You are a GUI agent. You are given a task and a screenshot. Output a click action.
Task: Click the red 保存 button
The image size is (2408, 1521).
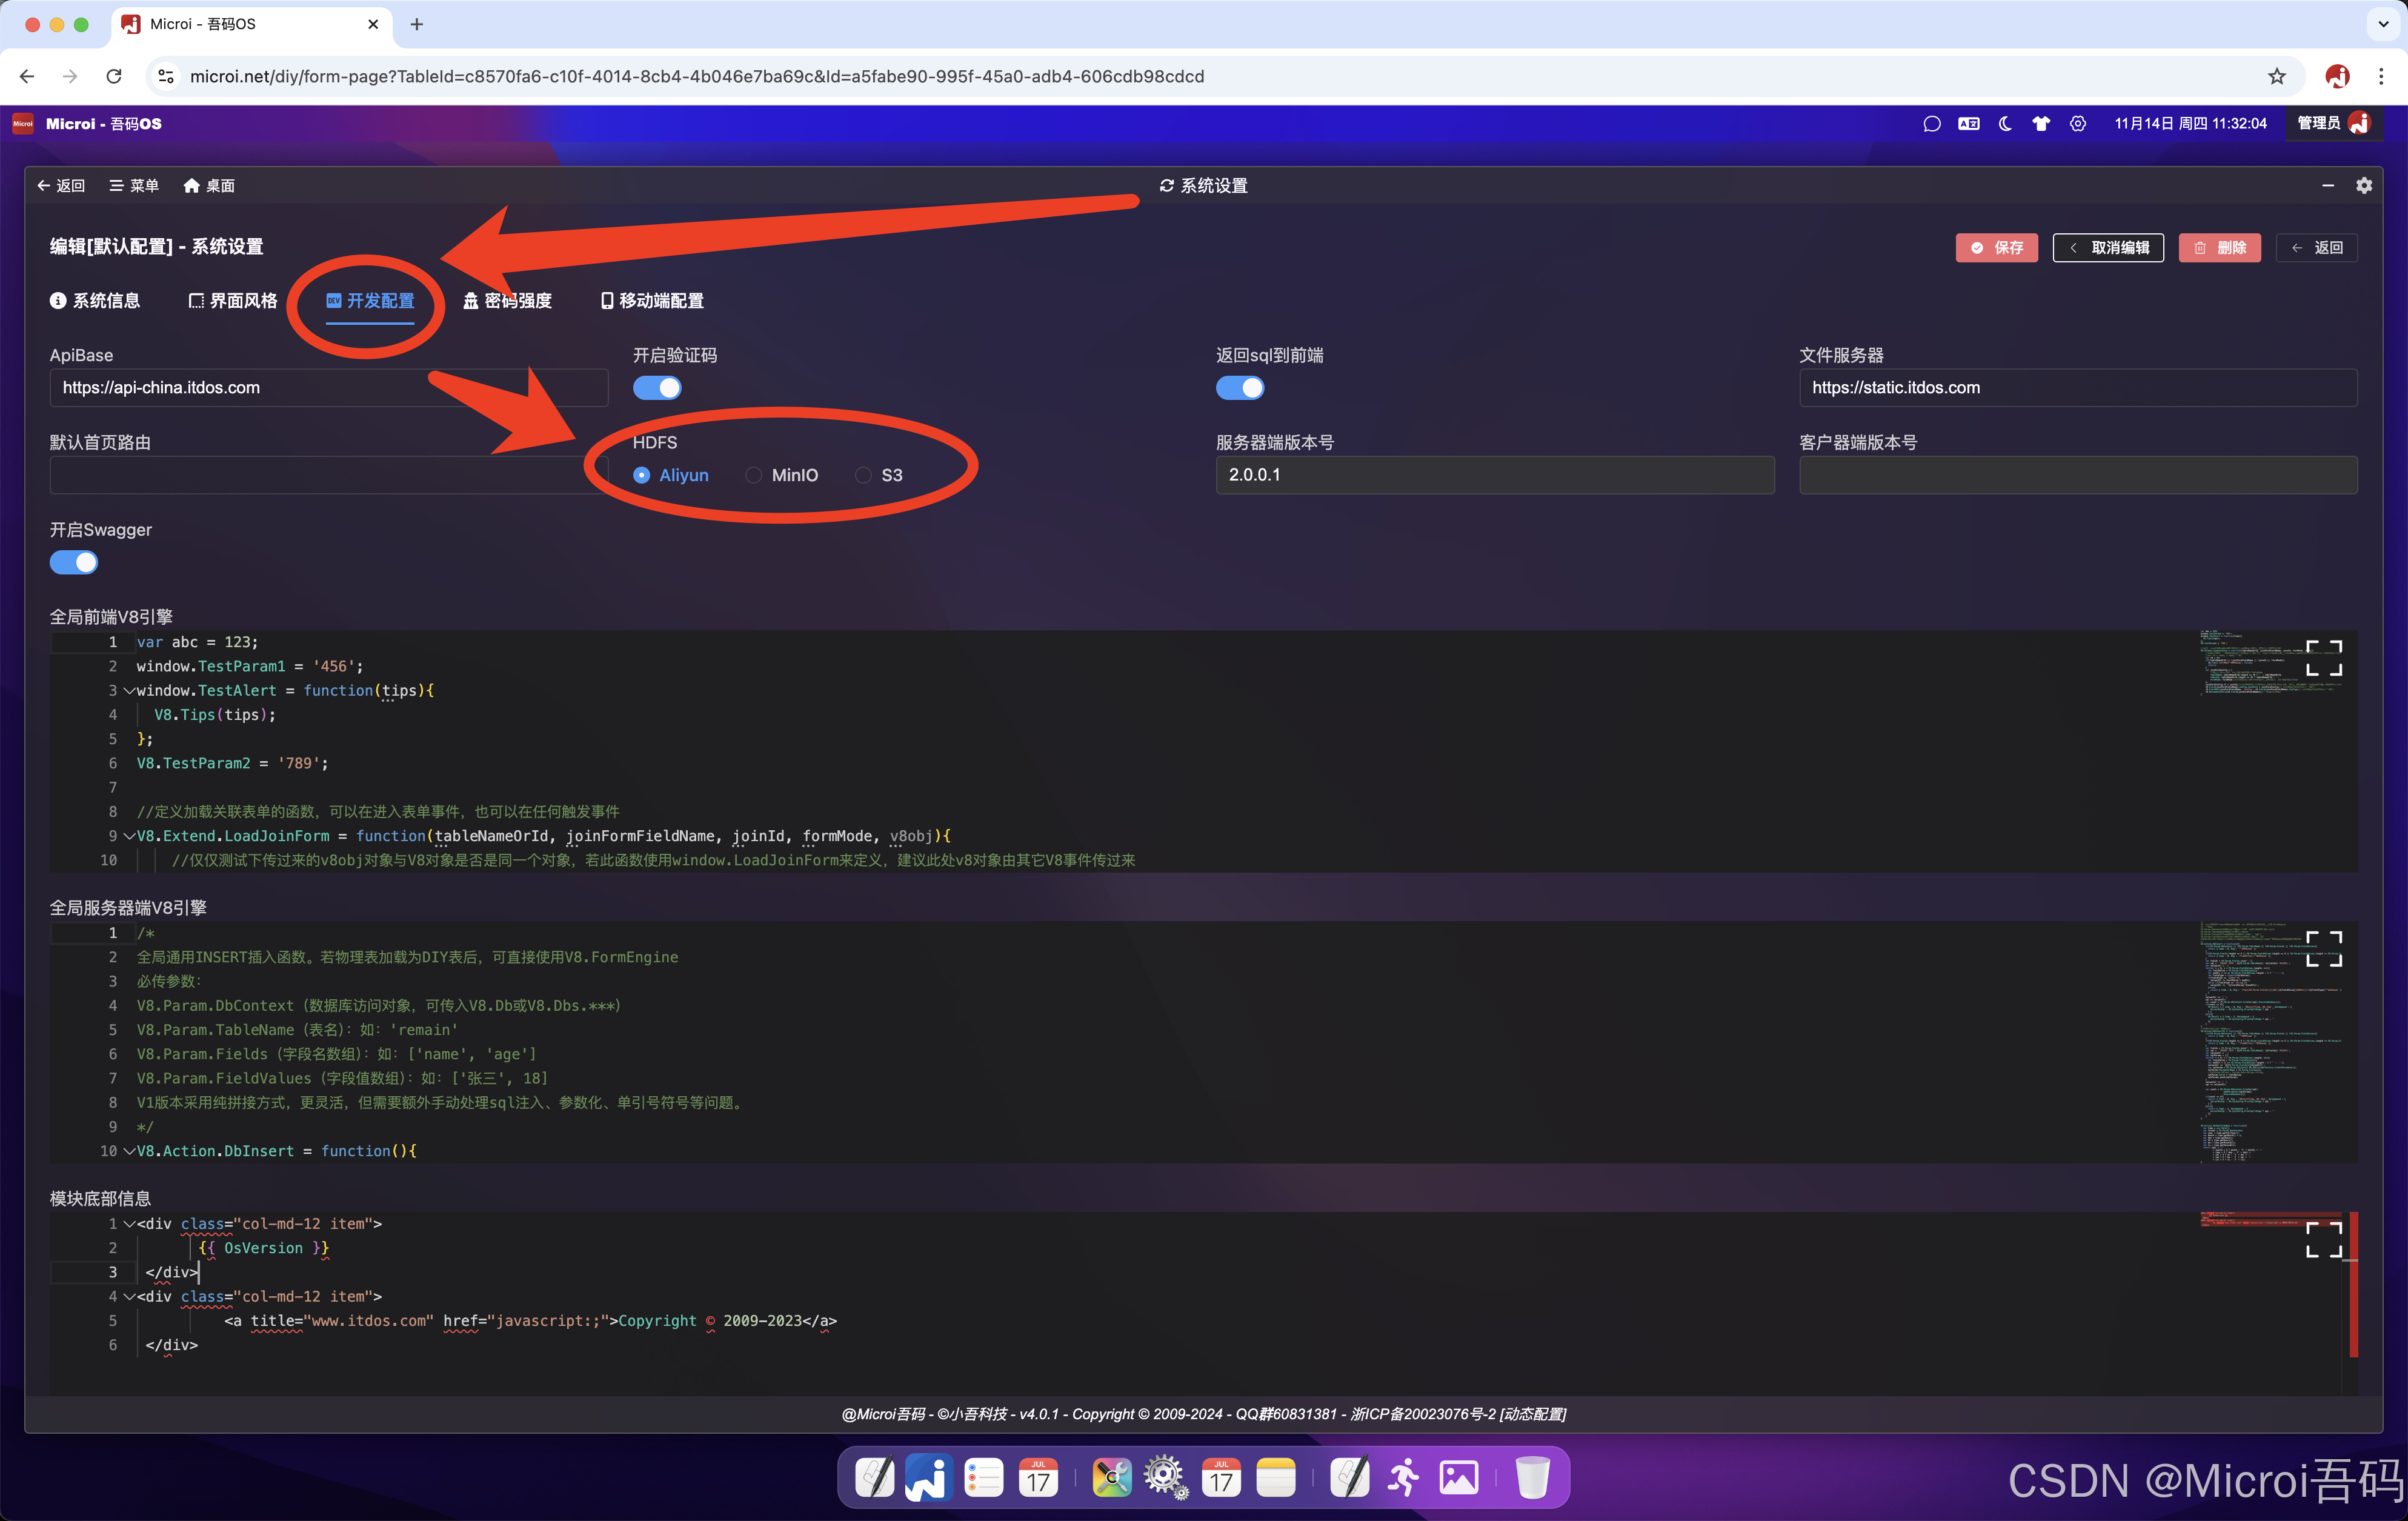(x=1996, y=247)
